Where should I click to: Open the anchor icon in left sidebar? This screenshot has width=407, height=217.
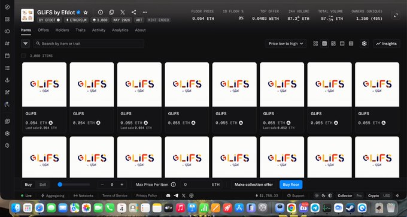click(x=7, y=80)
